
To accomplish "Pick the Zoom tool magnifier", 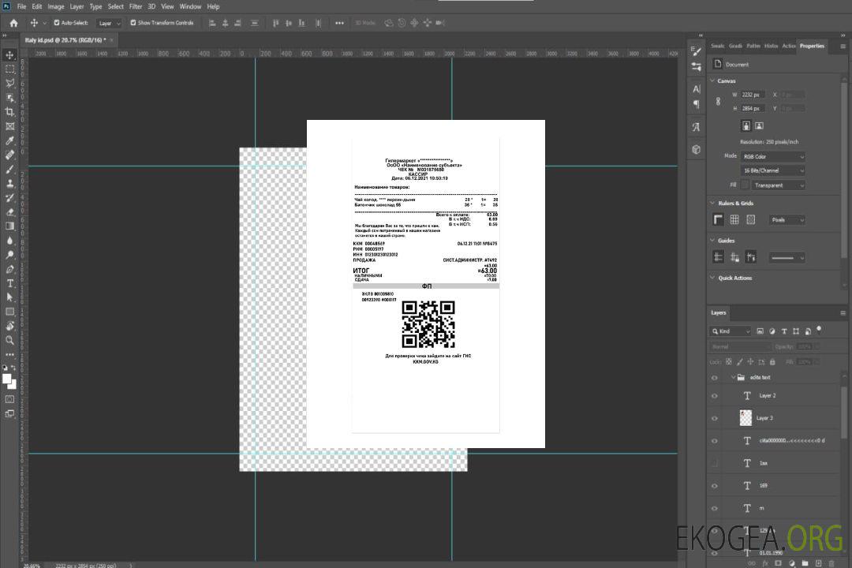I will click(10, 340).
